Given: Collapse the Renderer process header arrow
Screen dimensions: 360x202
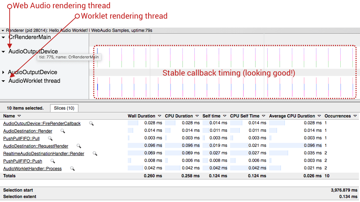Looking at the screenshot, I should pyautogui.click(x=3, y=30).
